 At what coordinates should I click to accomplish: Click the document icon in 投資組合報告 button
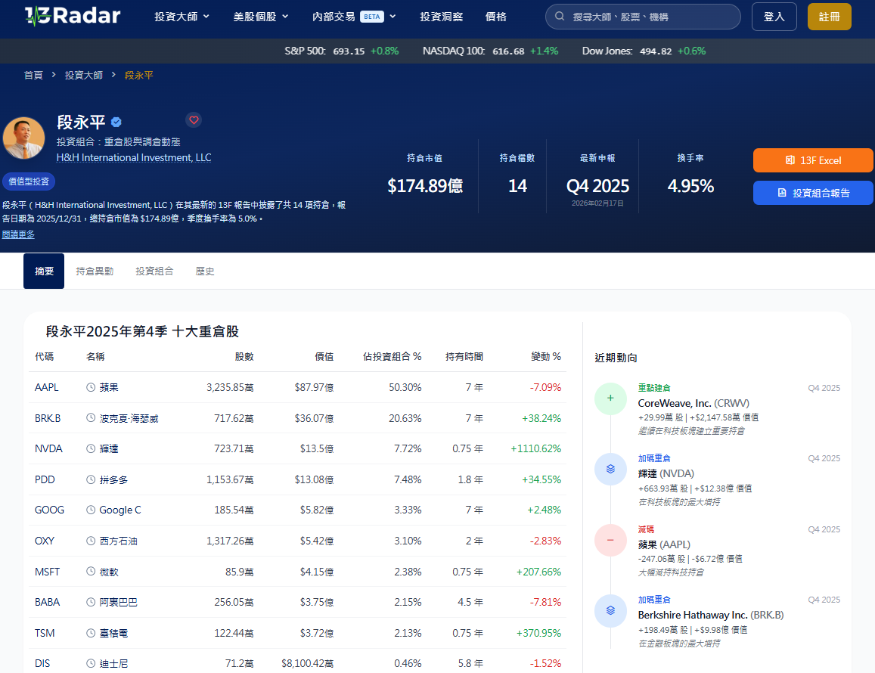(x=783, y=193)
